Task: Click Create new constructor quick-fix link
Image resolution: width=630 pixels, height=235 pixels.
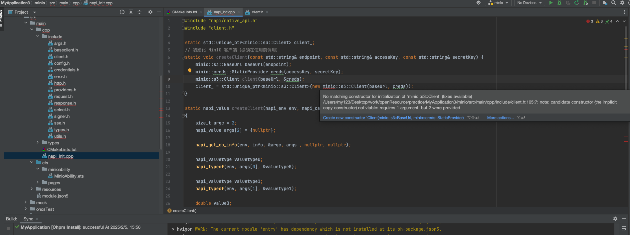Action: point(393,118)
